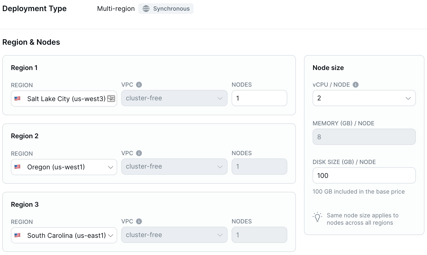427x255 pixels.
Task: Open Salt Lake City (us-west3) region dropdown
Action: (64, 99)
